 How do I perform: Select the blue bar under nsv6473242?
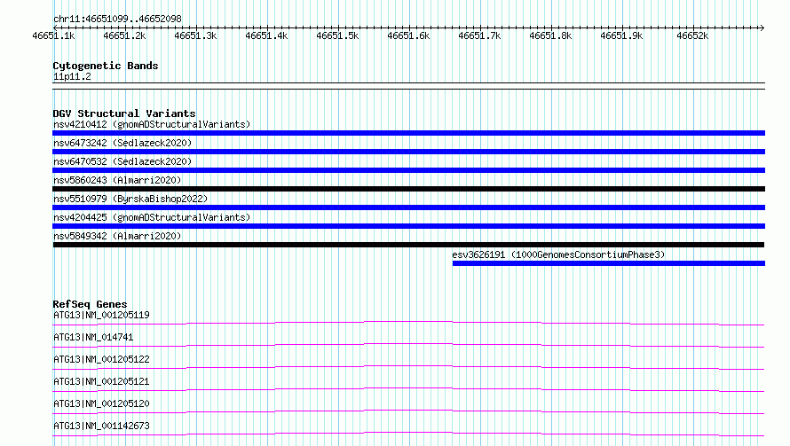coord(408,152)
